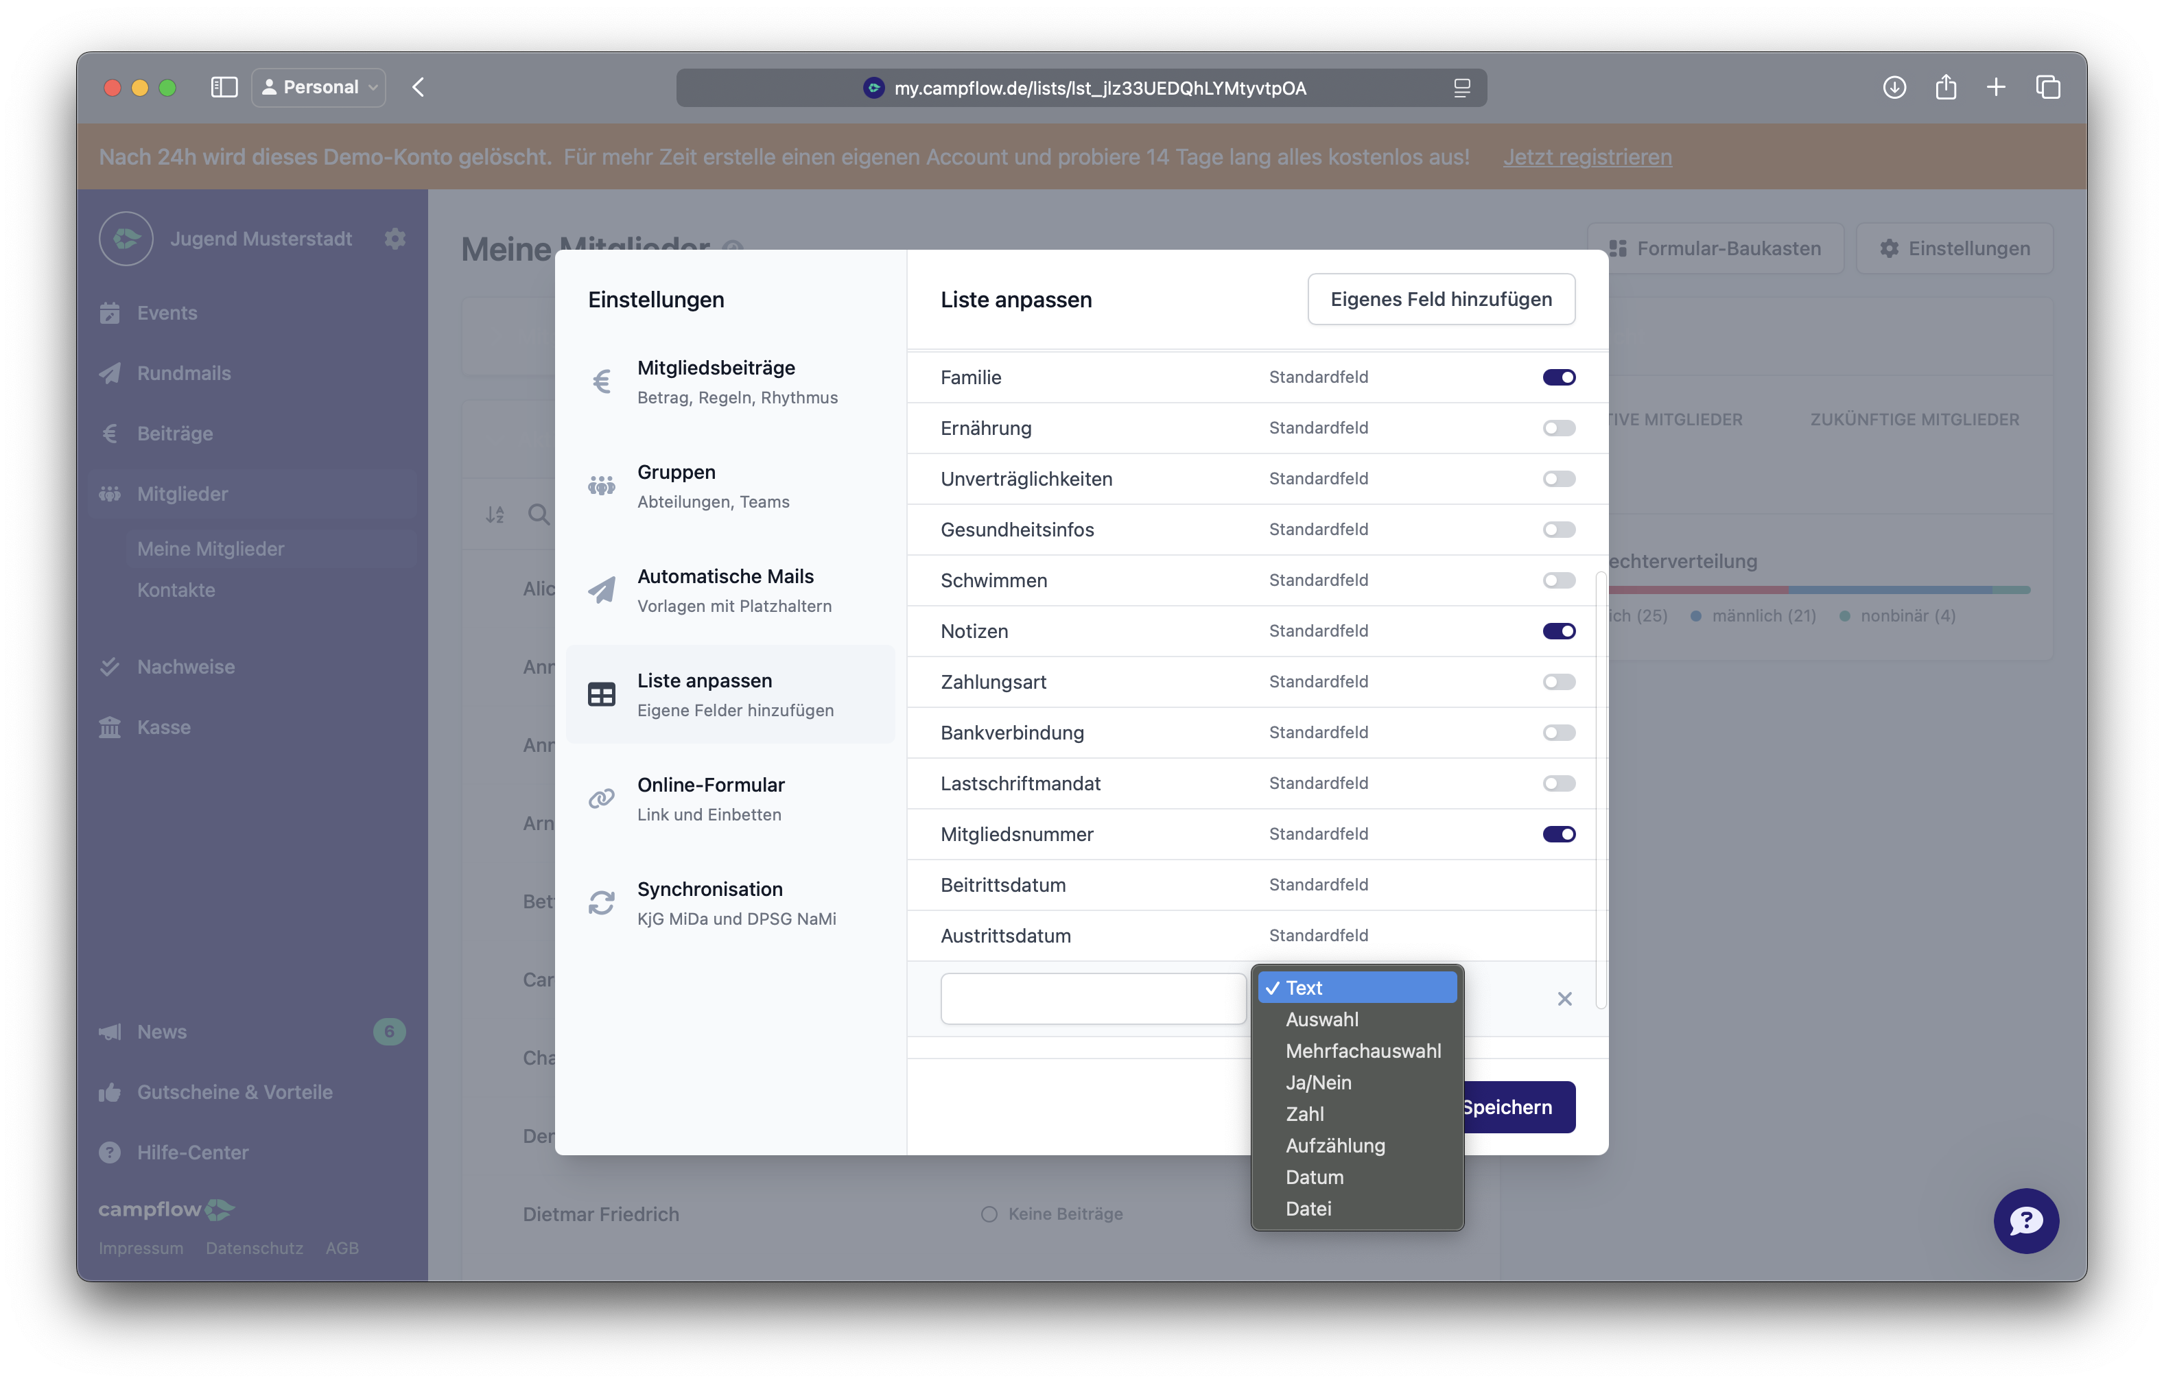
Task: Click the people icon beside Gruppen
Action: [601, 486]
